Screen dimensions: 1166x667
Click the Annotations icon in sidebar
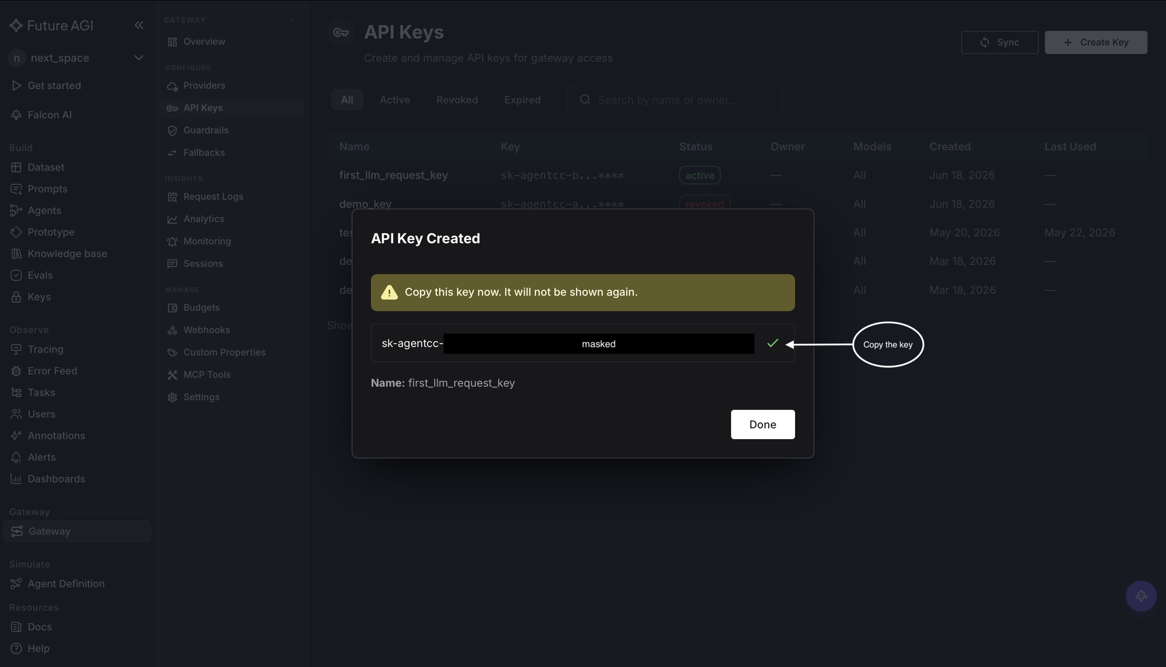(16, 435)
